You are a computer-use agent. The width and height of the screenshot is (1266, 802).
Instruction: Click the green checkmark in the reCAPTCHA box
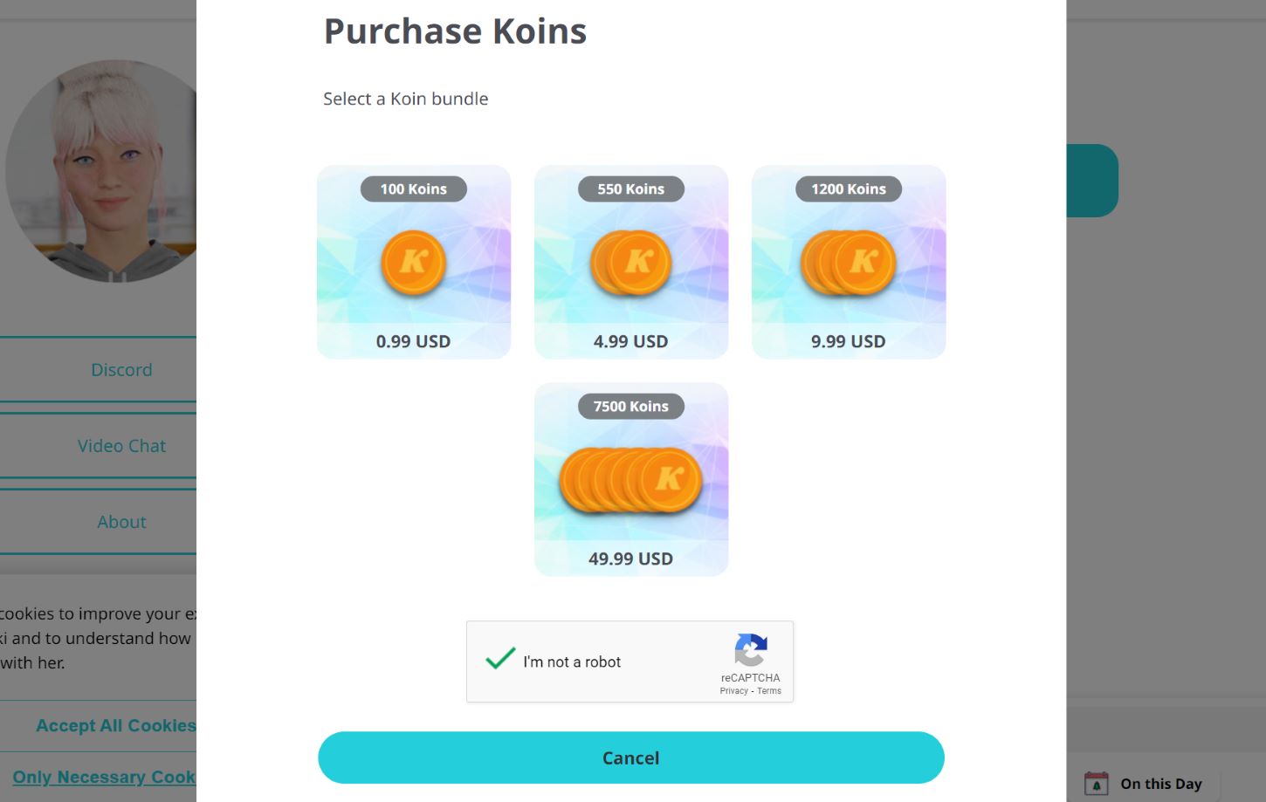click(499, 661)
